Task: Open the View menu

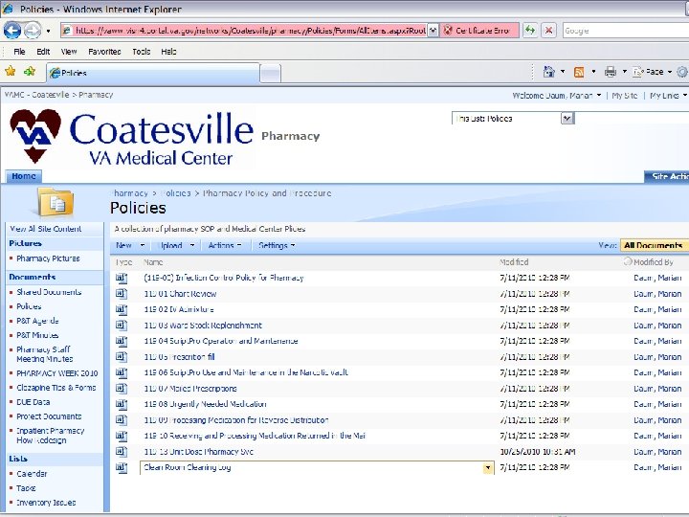Action: 69,52
